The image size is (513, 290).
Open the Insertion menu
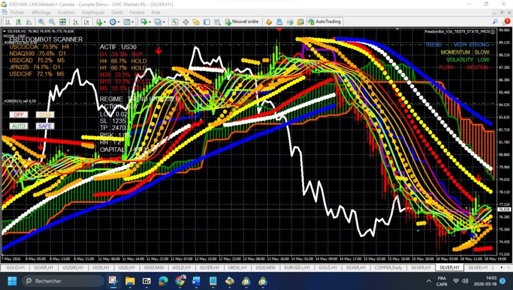pos(67,13)
